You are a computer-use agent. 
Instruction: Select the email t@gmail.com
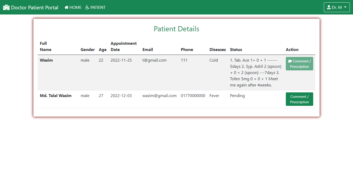point(154,60)
